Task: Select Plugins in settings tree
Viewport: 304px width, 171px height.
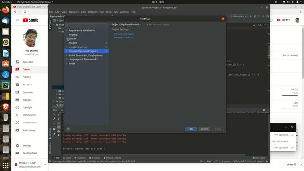Action: [x=73, y=43]
